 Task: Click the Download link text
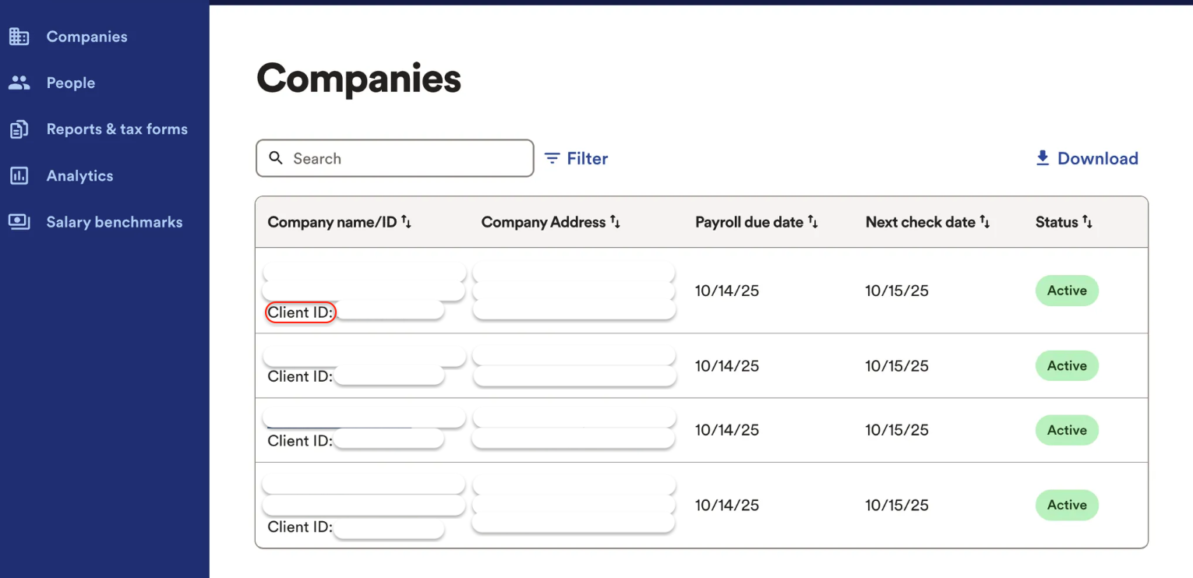pos(1097,159)
